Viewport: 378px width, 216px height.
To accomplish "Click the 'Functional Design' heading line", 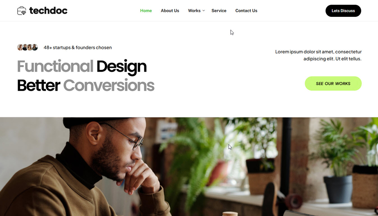I will 82,67.
